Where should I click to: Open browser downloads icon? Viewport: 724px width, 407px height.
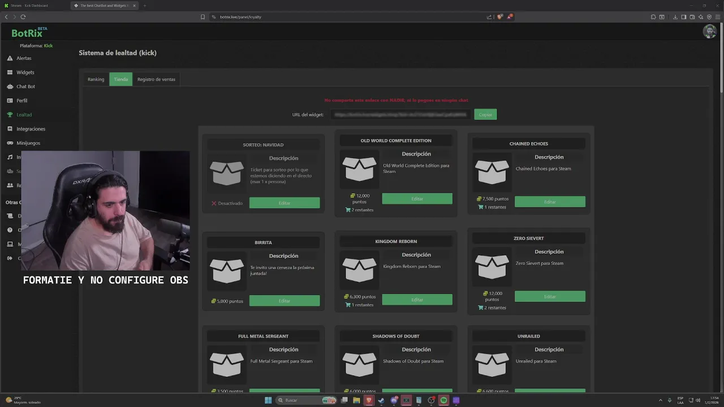[675, 17]
